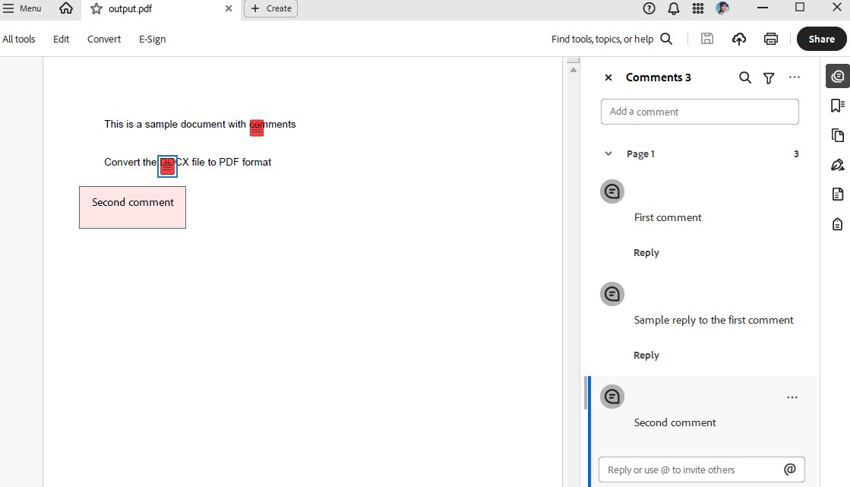Open the page thumbnails panel
This screenshot has height=487, width=850.
(837, 134)
